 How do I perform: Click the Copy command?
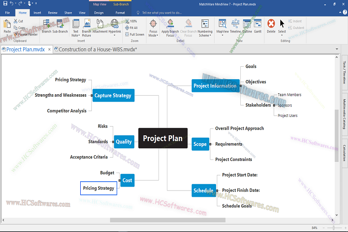pyautogui.click(x=19, y=28)
